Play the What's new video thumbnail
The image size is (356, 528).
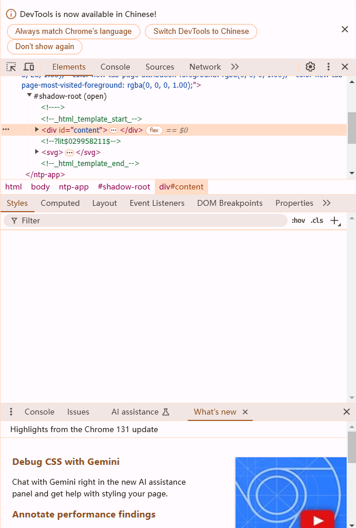click(317, 520)
